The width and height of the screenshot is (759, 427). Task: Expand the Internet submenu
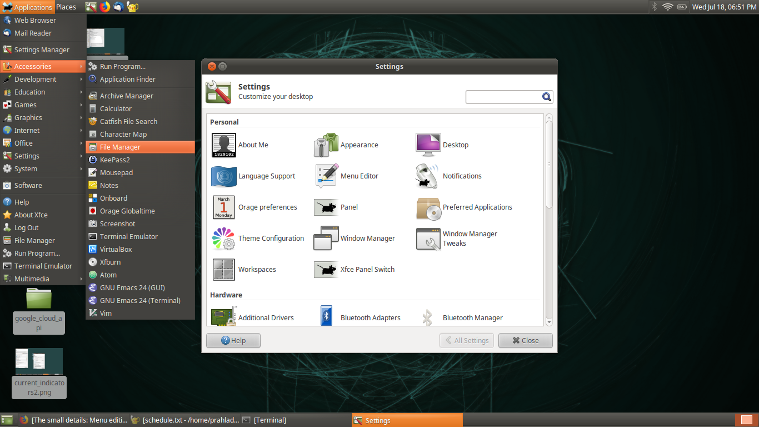coord(43,130)
